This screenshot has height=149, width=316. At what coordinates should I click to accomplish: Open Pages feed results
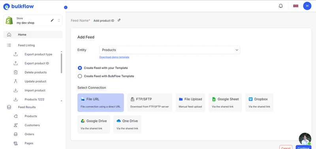(29, 143)
